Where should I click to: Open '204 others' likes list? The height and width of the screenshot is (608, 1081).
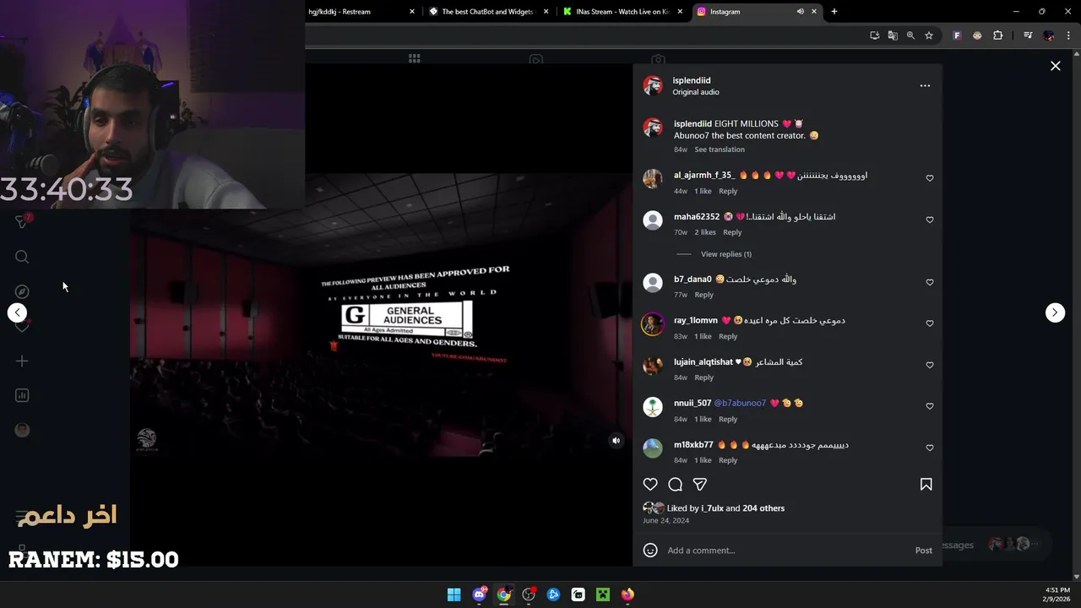(x=763, y=508)
